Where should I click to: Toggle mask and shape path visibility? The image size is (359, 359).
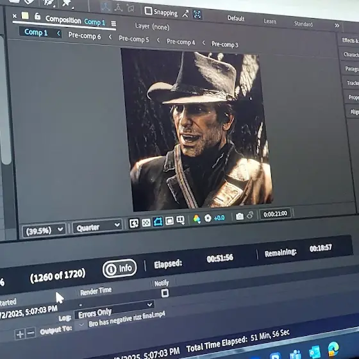pos(158,221)
